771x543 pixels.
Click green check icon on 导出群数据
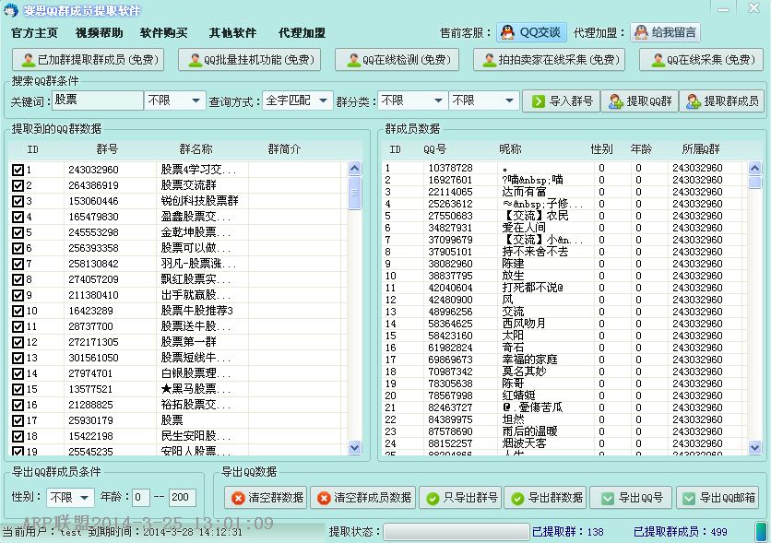[517, 498]
